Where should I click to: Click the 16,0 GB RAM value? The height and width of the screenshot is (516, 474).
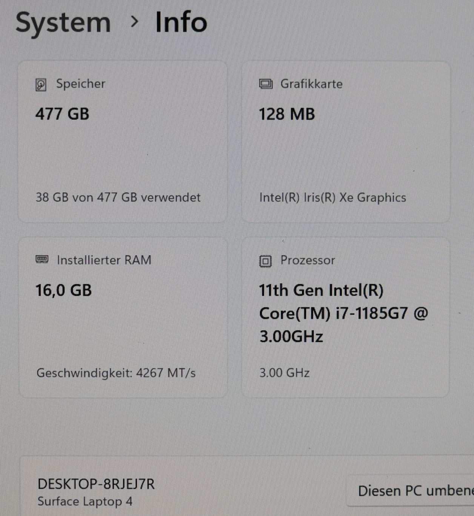[63, 290]
